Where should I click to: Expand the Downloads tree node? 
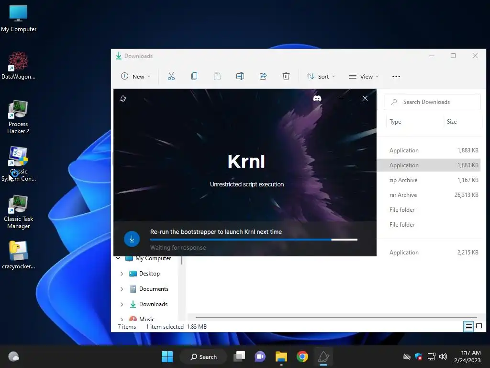click(x=122, y=304)
